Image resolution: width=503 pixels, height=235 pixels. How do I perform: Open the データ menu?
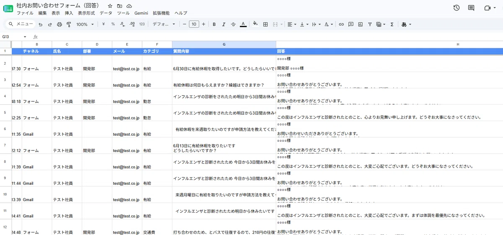106,13
